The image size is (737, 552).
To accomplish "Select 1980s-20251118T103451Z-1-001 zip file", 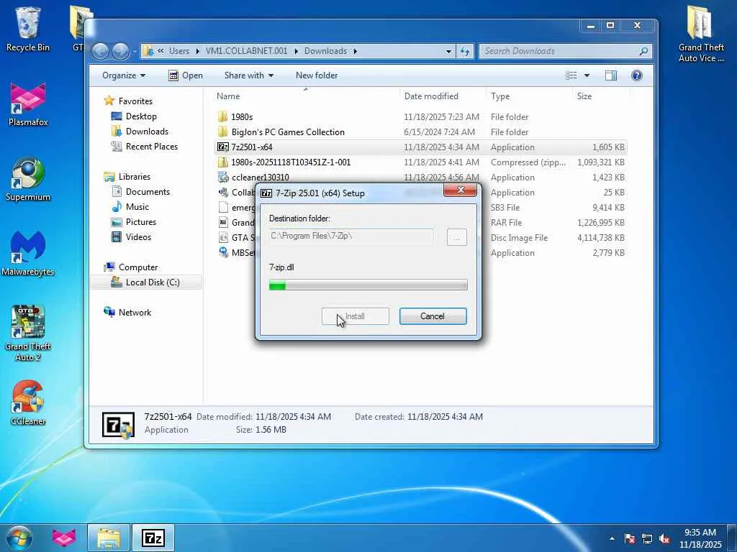I will [420, 162].
